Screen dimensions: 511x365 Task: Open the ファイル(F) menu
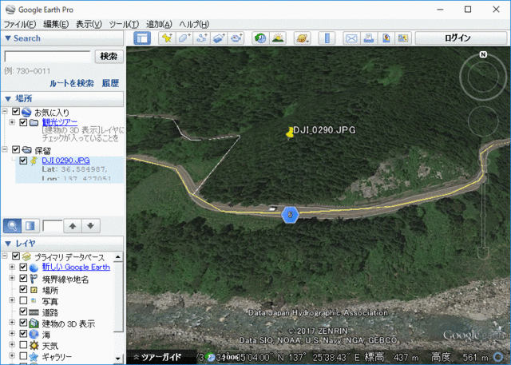coord(19,25)
